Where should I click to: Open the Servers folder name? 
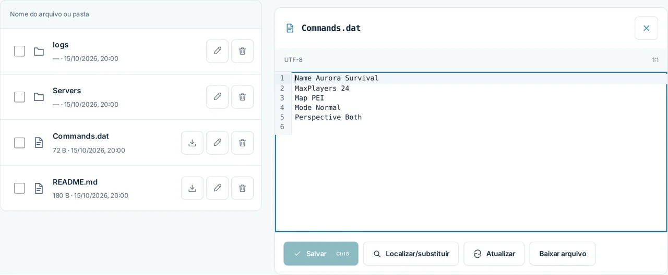pyautogui.click(x=67, y=91)
